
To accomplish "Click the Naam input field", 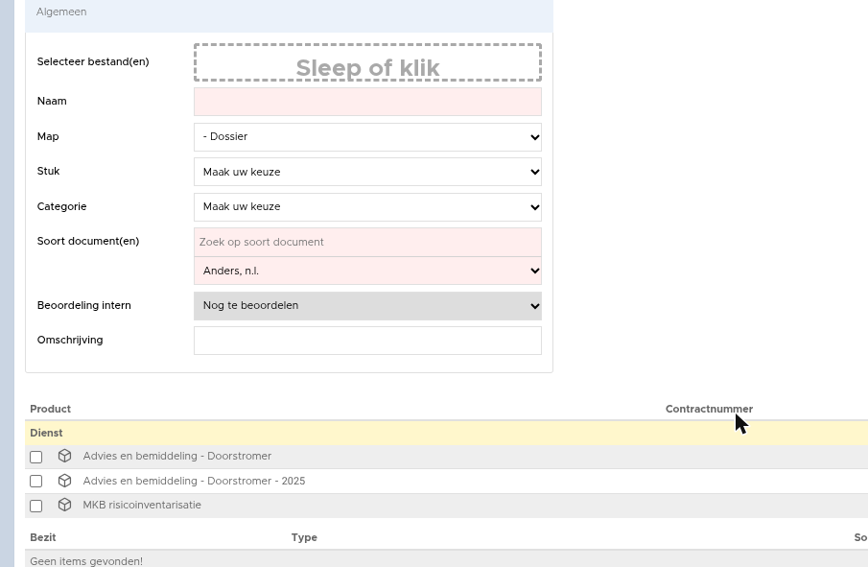I will pos(367,102).
